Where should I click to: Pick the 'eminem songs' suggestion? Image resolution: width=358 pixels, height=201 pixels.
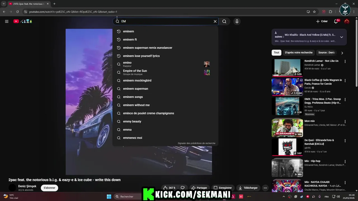[165, 97]
